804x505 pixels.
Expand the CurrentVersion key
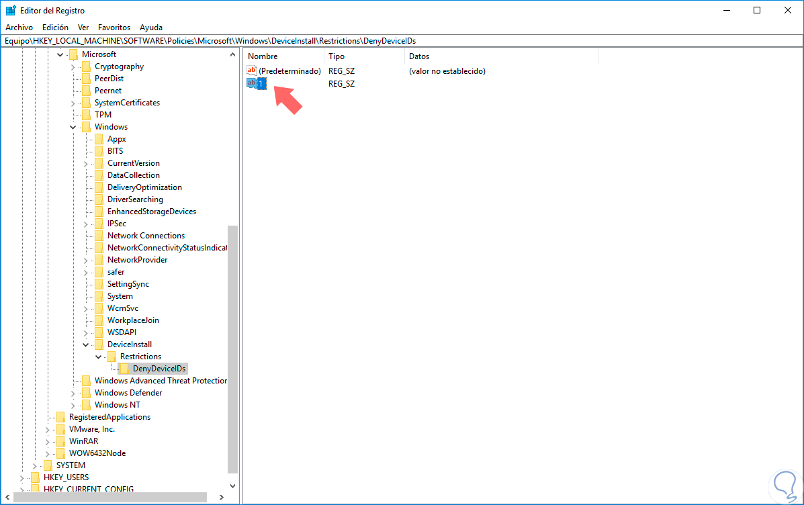[x=85, y=164]
